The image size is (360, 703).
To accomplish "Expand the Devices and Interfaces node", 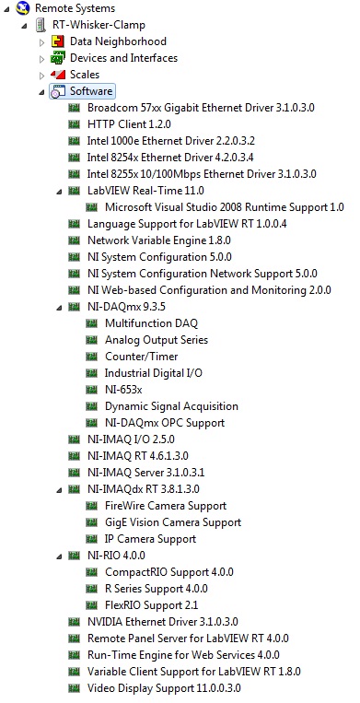I will point(41,59).
